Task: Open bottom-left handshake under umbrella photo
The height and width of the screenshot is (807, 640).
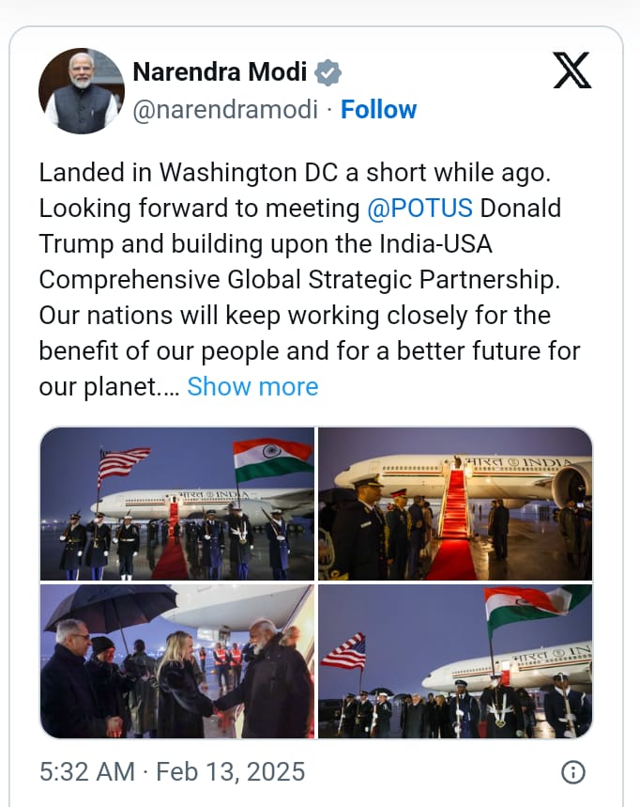Action: [177, 661]
